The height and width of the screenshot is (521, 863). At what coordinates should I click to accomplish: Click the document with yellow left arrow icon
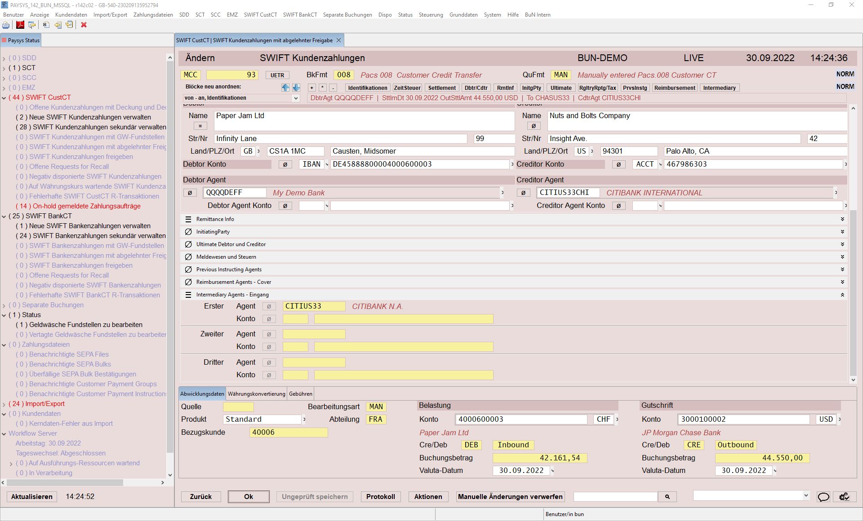pyautogui.click(x=58, y=25)
